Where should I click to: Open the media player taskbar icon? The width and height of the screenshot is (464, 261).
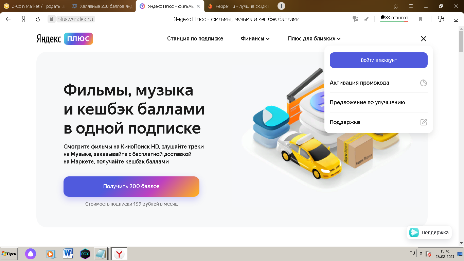[x=51, y=254]
